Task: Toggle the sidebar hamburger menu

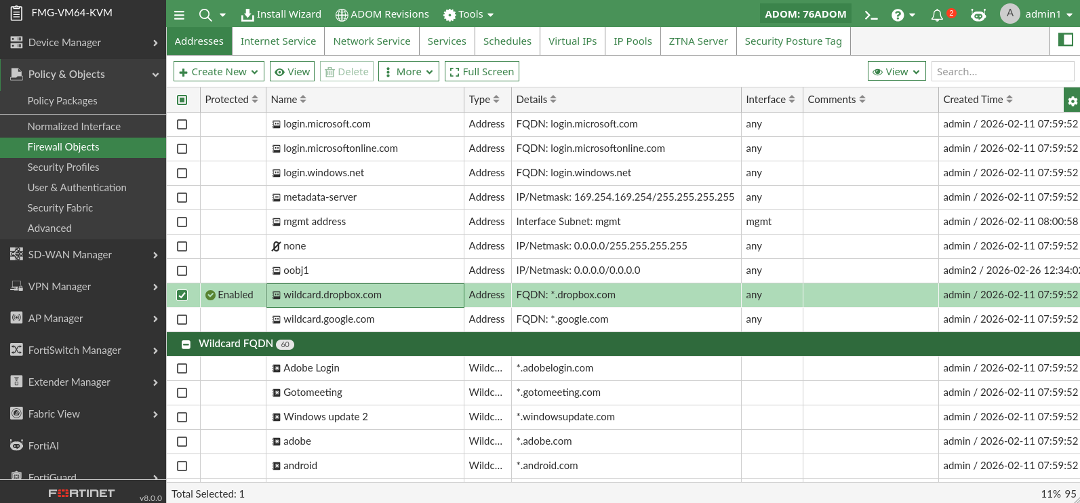Action: coord(179,15)
